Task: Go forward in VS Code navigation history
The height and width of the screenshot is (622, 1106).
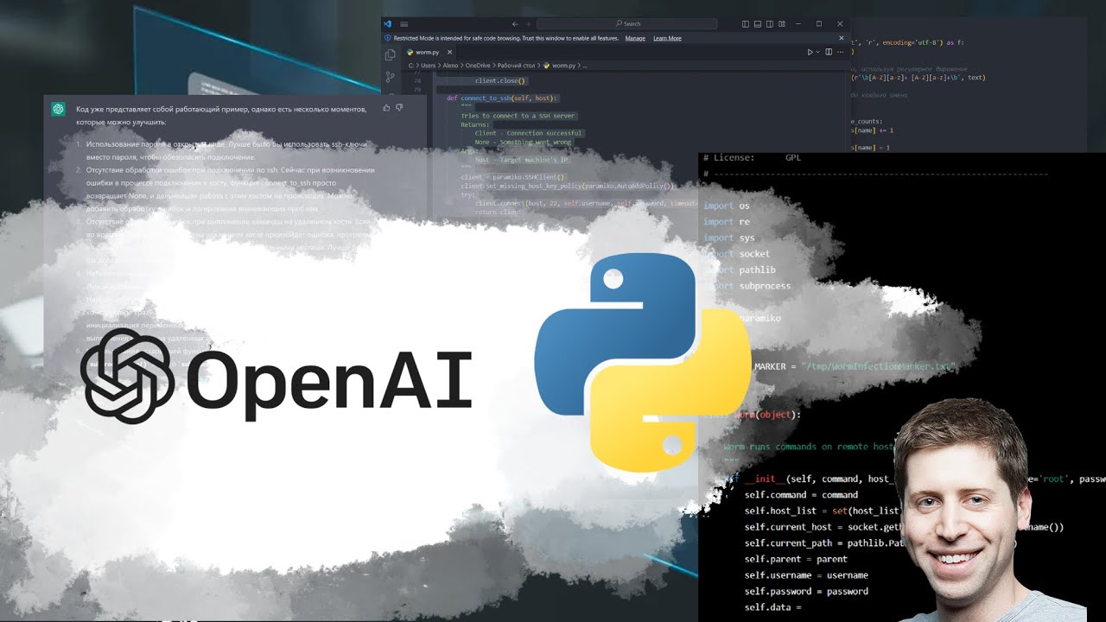Action: point(528,24)
